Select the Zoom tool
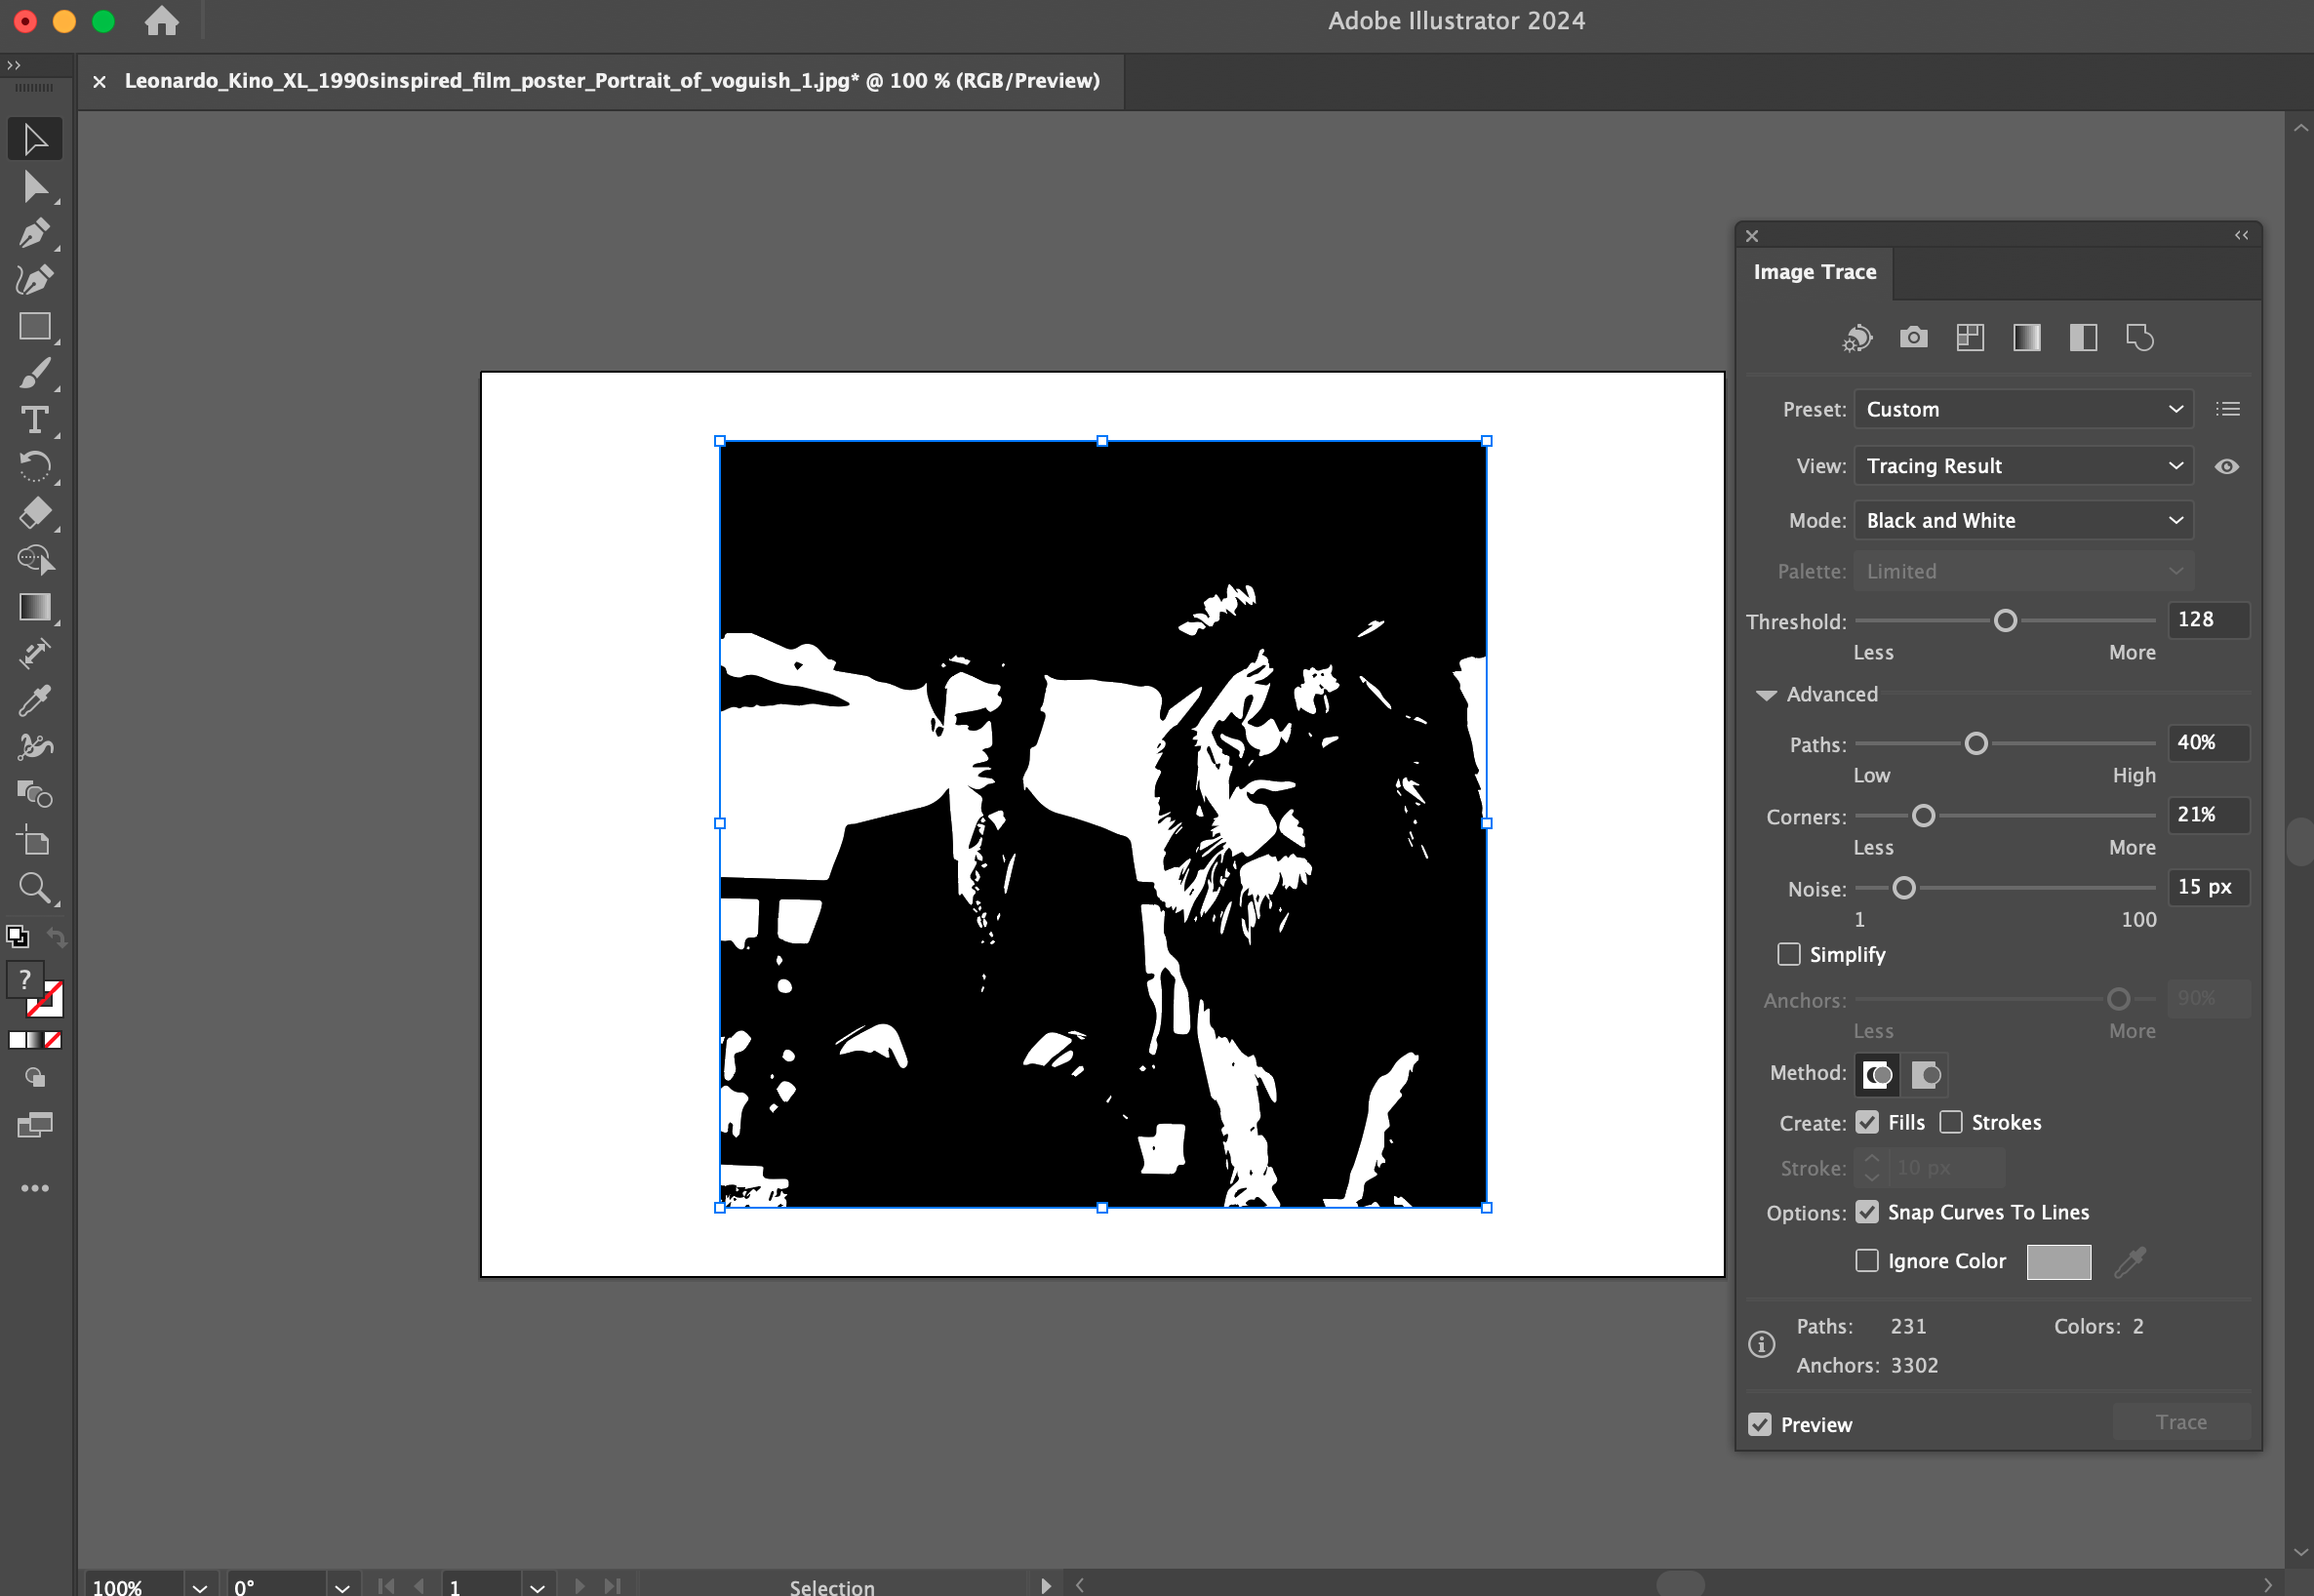 pos(34,888)
